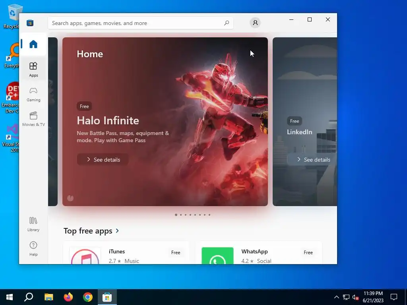Open the muted volume tray icon

point(356,297)
